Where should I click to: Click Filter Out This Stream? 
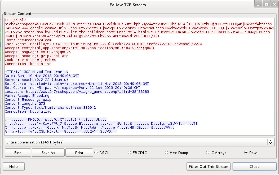pos(208,167)
